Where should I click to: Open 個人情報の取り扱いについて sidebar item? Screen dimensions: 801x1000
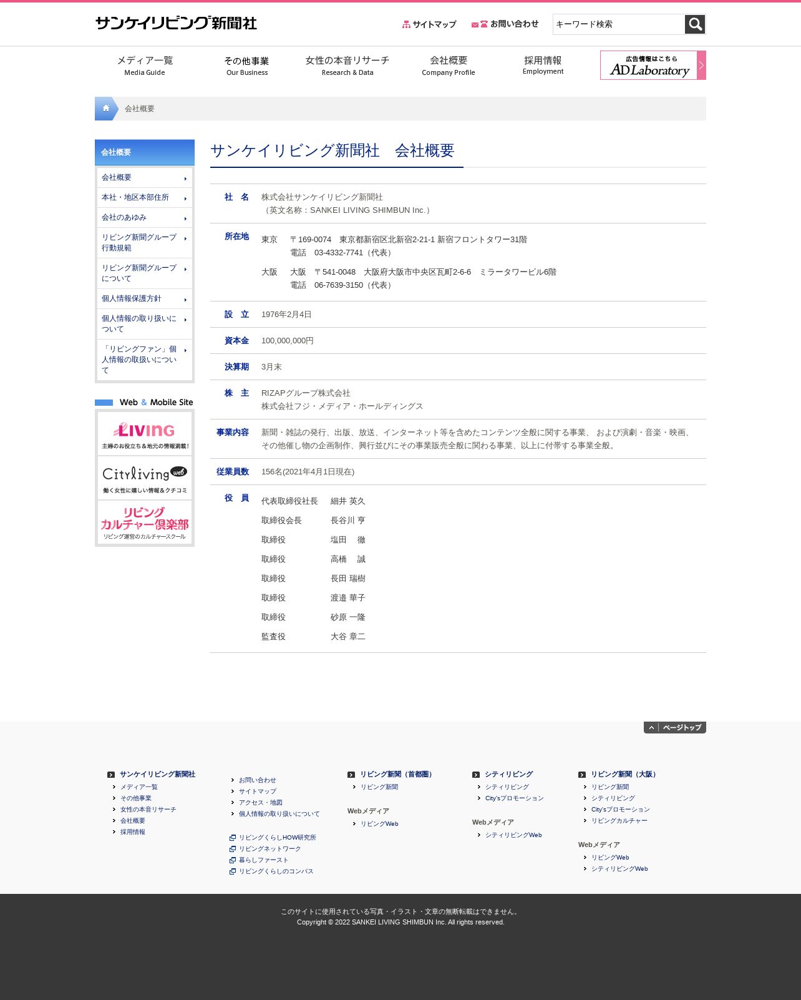coord(145,323)
